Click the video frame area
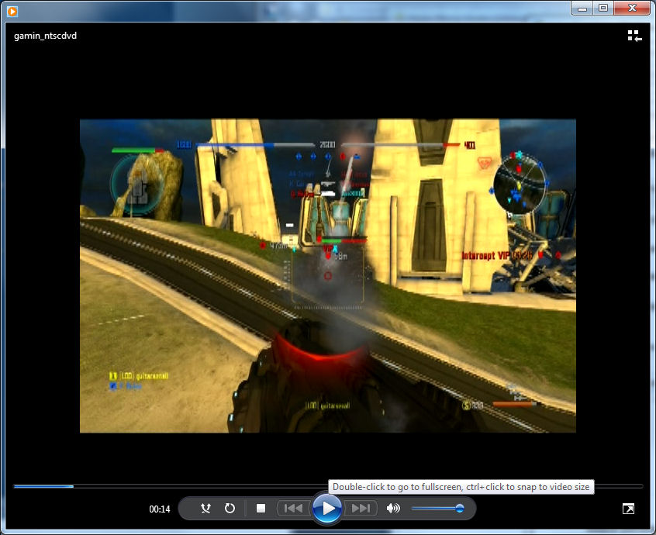 point(328,276)
